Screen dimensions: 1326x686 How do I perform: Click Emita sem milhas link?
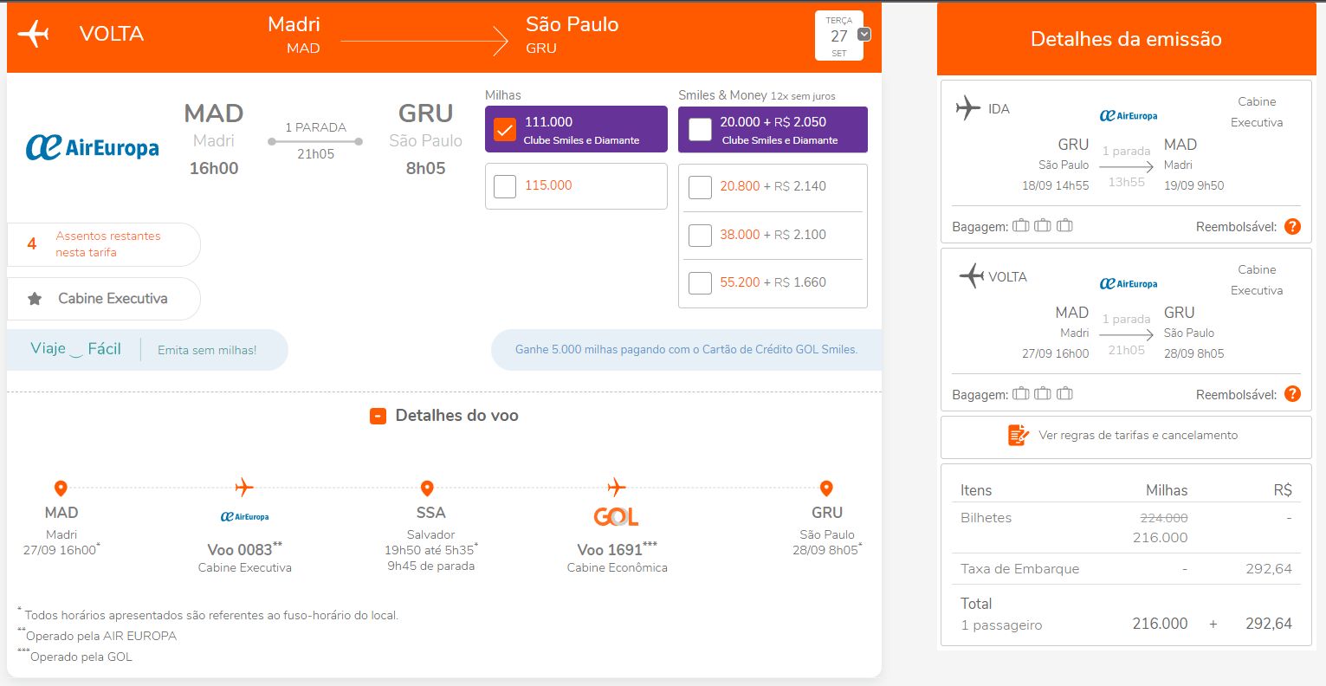(207, 351)
